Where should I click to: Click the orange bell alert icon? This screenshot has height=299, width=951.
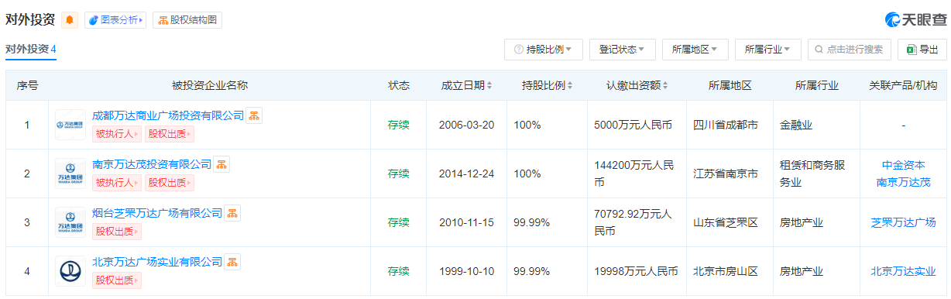point(70,20)
